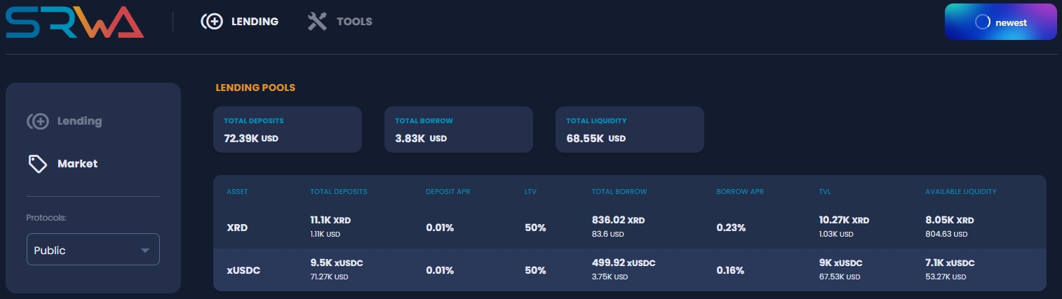Click the Total Liquidity summary card
The height and width of the screenshot is (299, 1062).
click(629, 130)
